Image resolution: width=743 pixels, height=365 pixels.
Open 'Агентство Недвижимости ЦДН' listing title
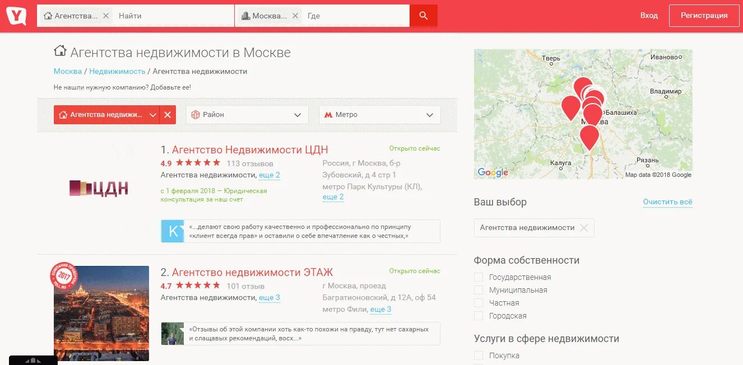(x=250, y=150)
